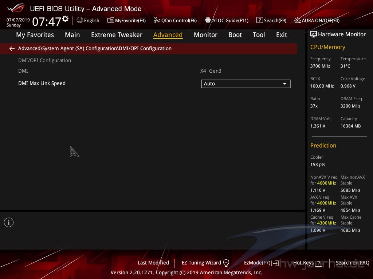Click the ROG logo icon
The height and width of the screenshot is (279, 373).
(x=16, y=8)
